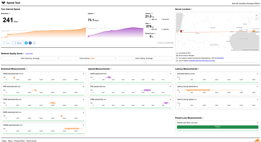The image size is (261, 142).
Task: Zoom out on the server map
Action: pos(257,18)
